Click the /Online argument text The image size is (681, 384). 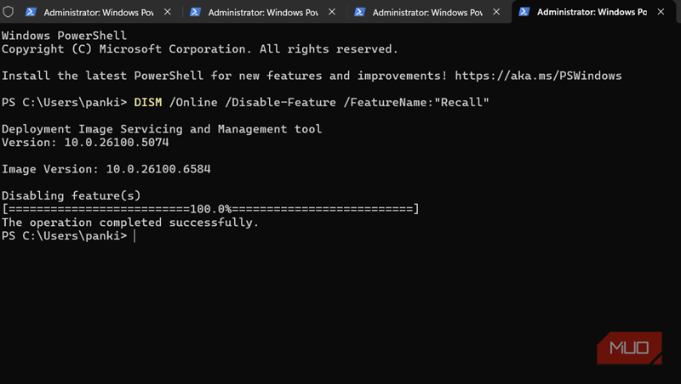click(x=193, y=103)
